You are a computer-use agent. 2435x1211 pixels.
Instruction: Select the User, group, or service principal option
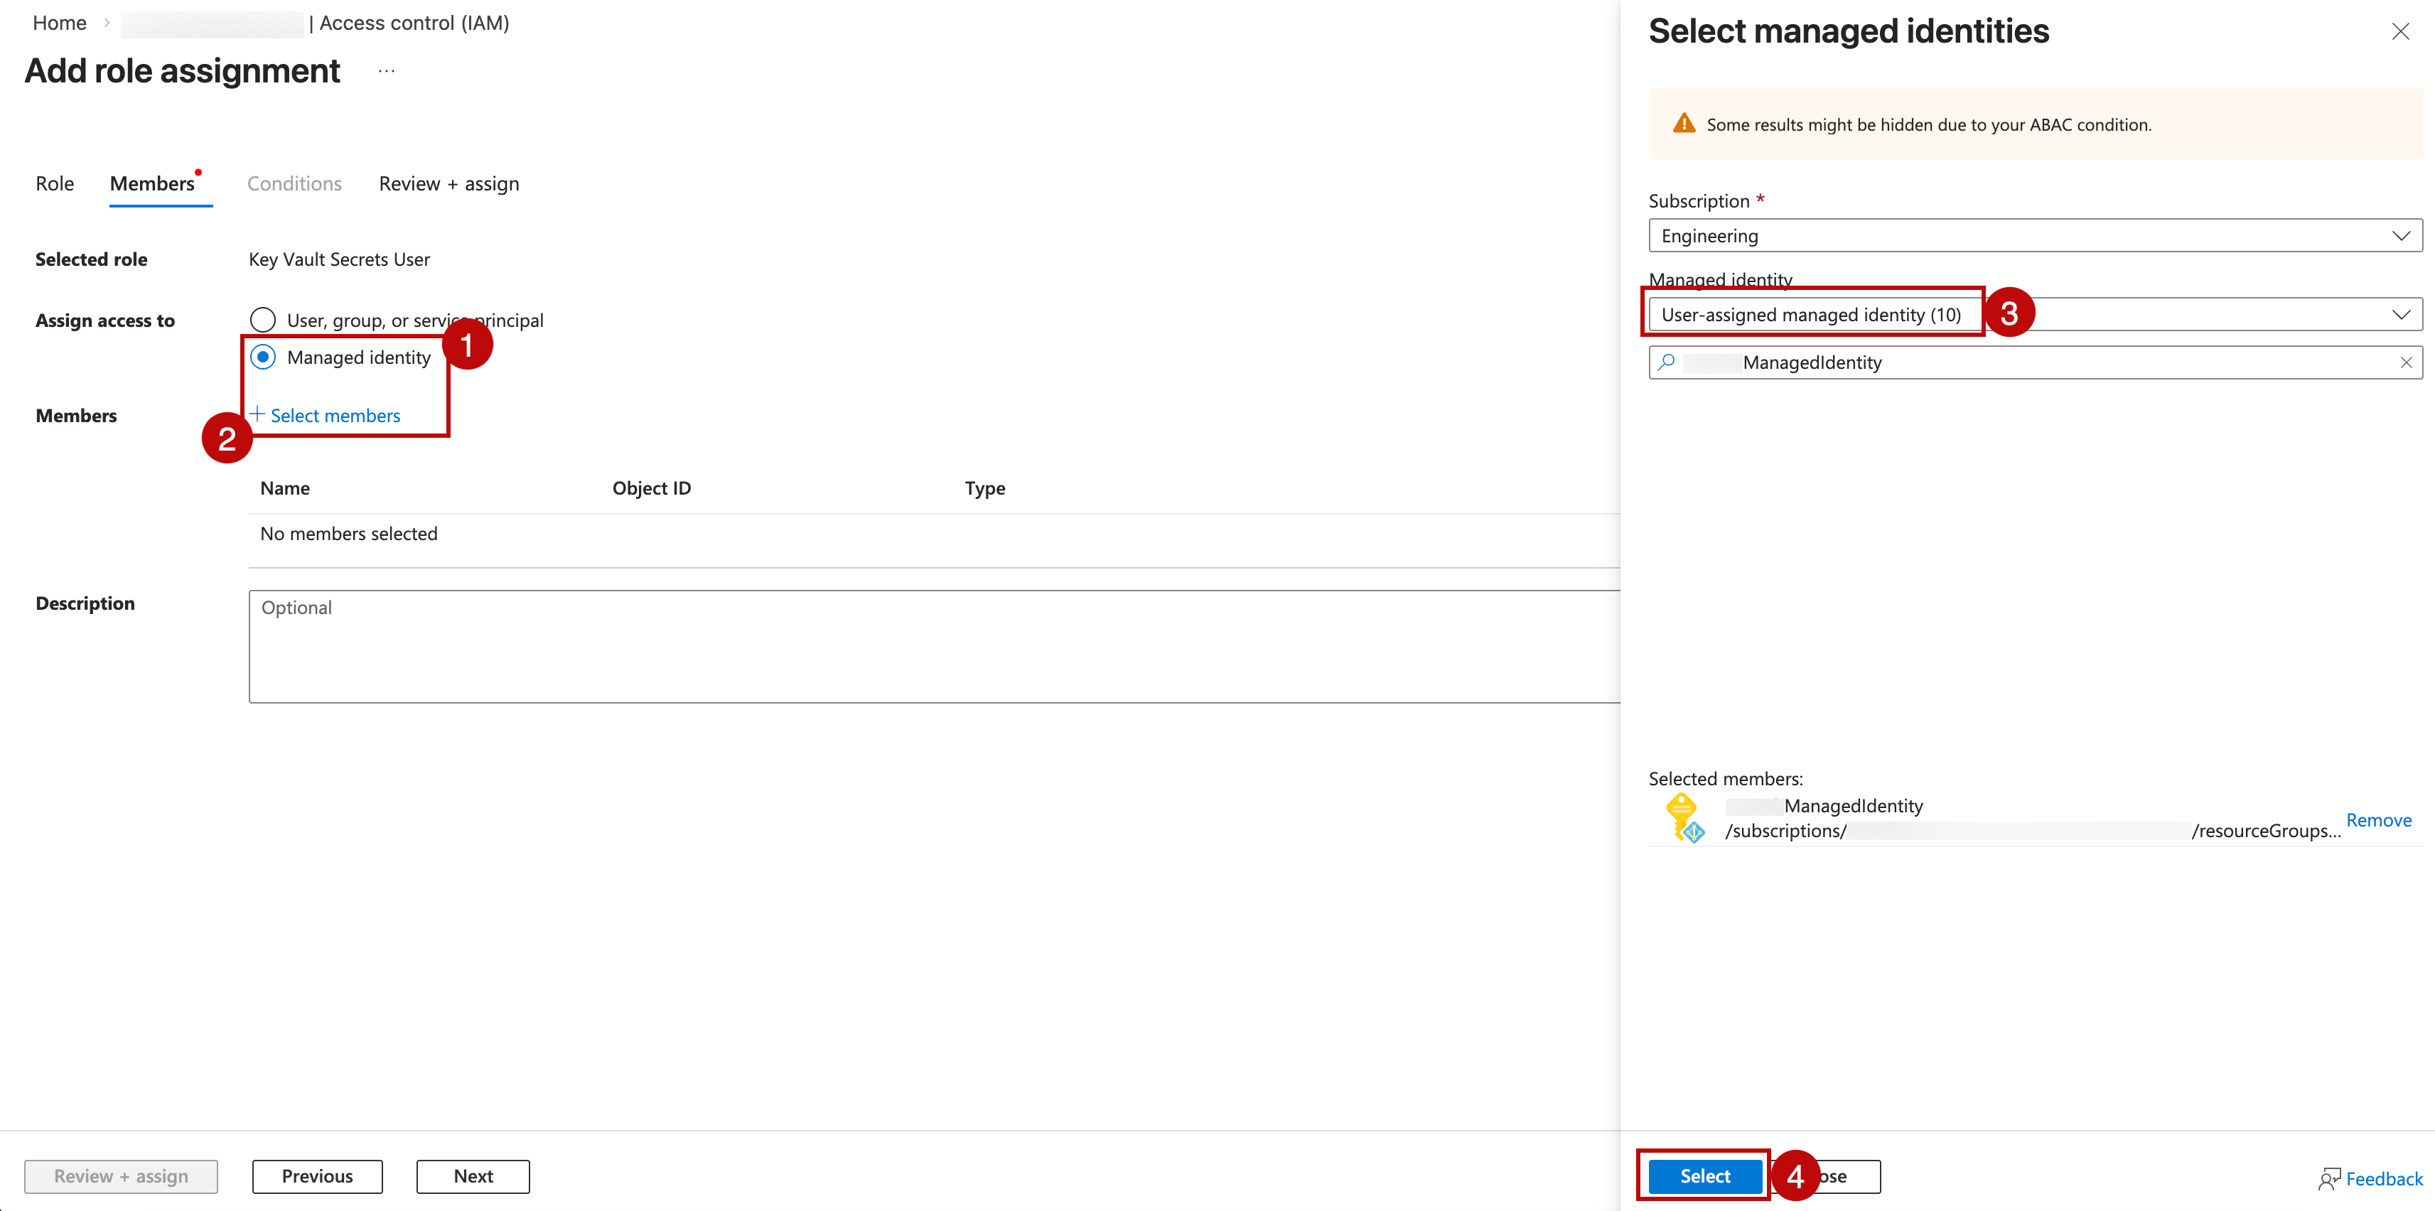[x=263, y=320]
